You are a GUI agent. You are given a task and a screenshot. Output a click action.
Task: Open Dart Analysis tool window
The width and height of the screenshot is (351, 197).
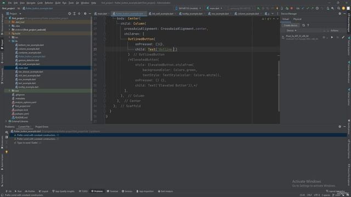point(166,191)
